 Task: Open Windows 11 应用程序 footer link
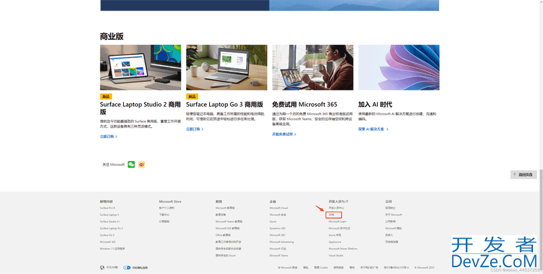[112, 249]
